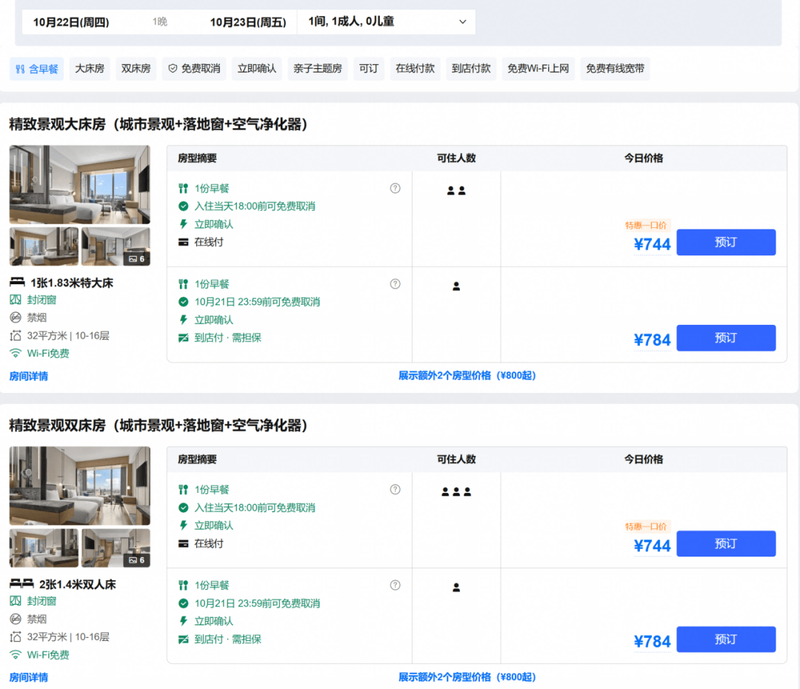Click the 特惠一口价 tag for 大床房
Image resolution: width=800 pixels, height=689 pixels.
[646, 225]
